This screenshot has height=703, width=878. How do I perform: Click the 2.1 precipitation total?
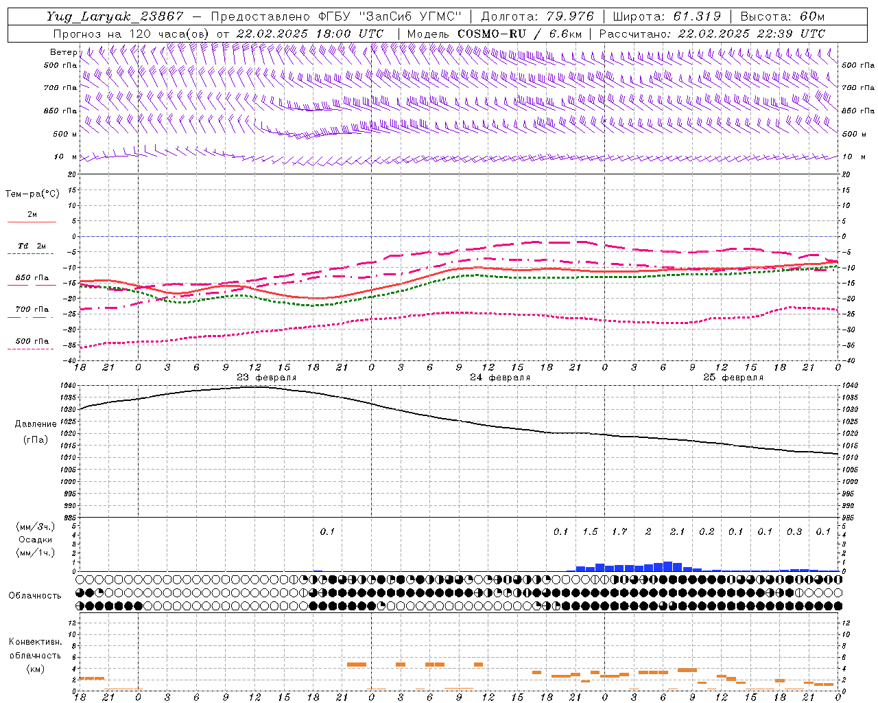tap(677, 532)
